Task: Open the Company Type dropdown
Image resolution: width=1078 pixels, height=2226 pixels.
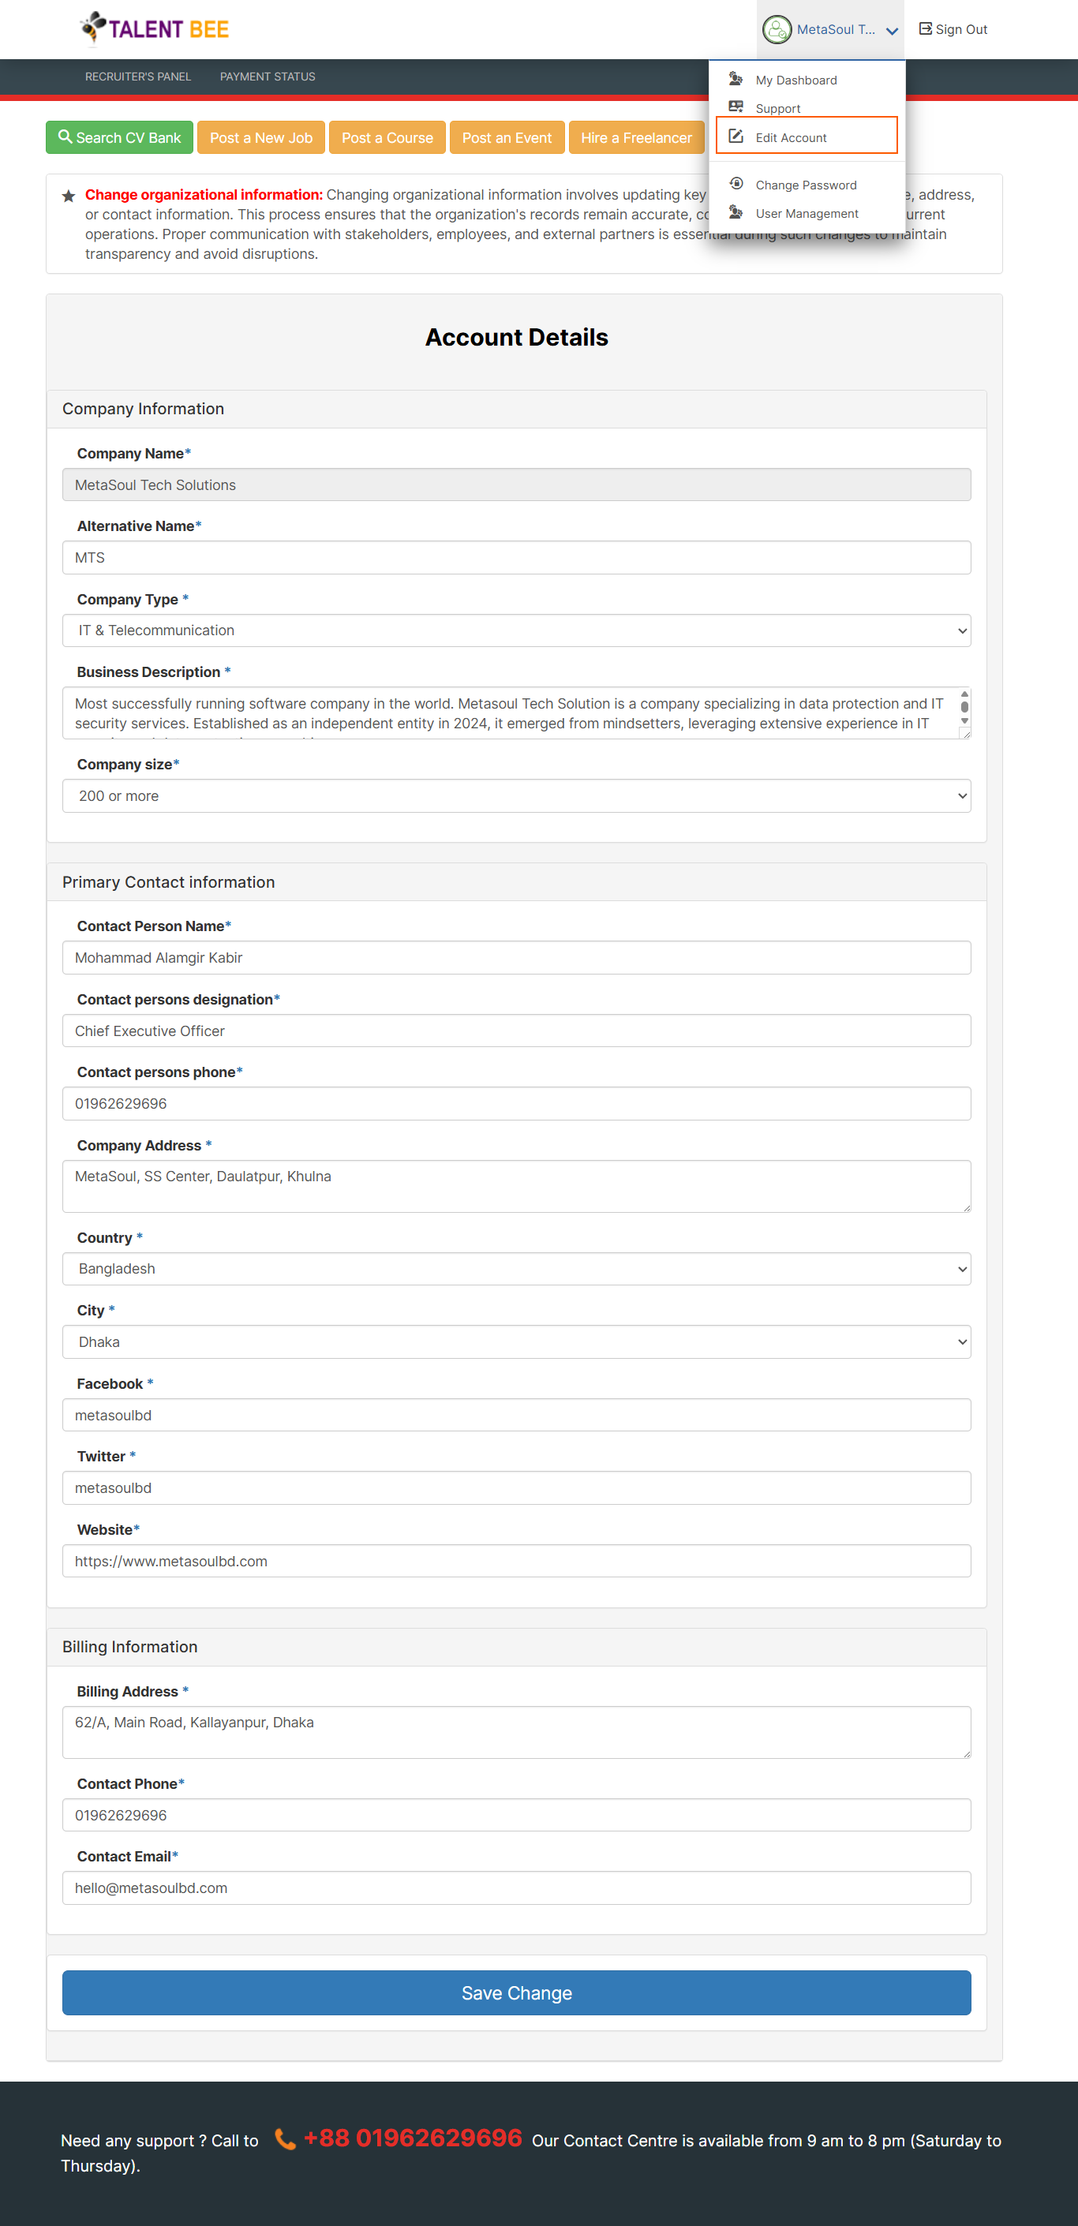Action: click(516, 630)
